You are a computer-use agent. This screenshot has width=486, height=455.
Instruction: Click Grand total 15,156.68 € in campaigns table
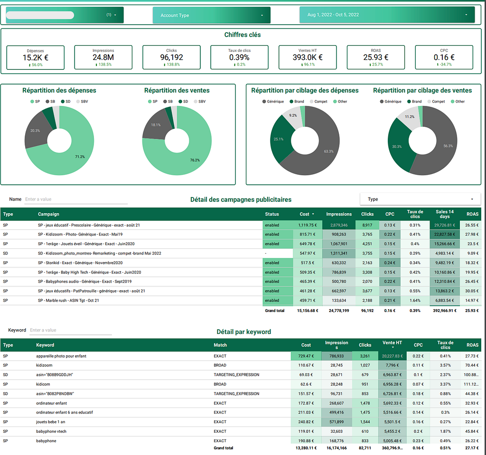click(308, 311)
